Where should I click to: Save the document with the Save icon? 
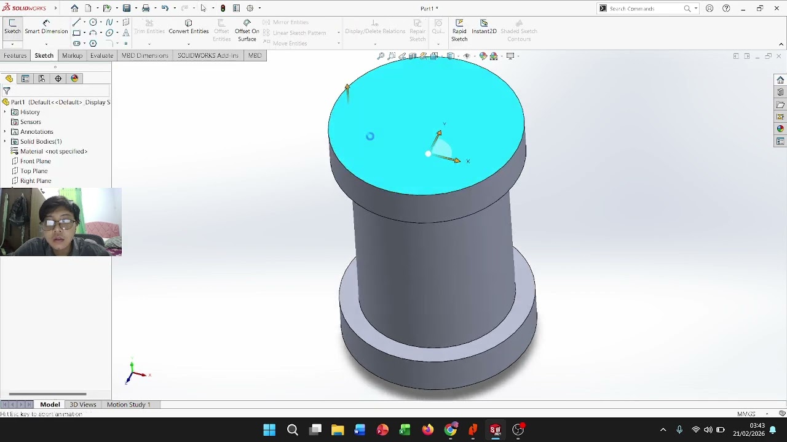coord(127,9)
